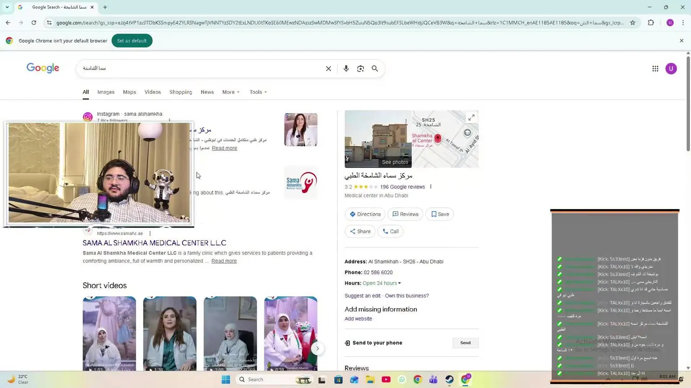Switch to the Maps tab

(x=130, y=92)
